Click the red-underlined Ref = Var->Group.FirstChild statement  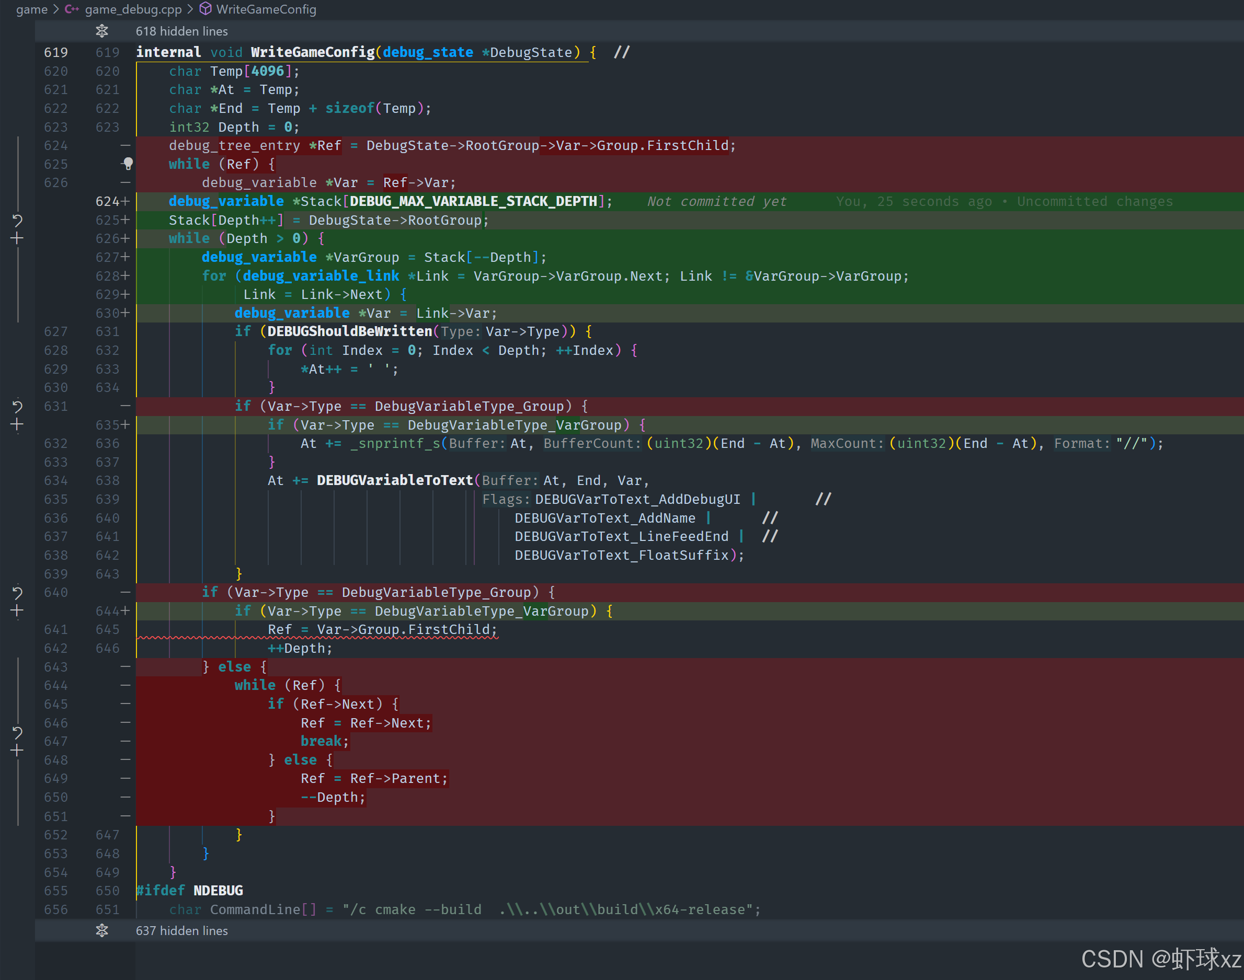pyautogui.click(x=382, y=629)
